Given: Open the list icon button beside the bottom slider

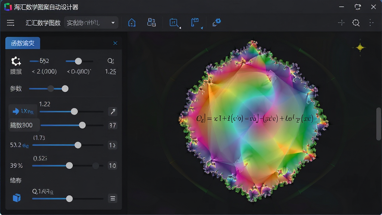Looking at the screenshot, I should click(113, 199).
